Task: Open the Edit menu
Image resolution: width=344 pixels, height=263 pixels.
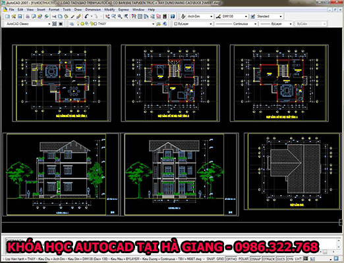Action: point(20,10)
